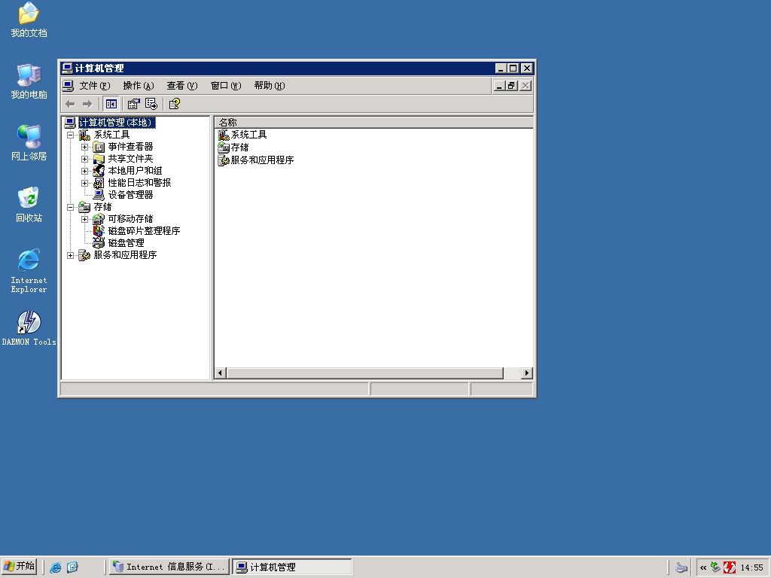Click the 性能日志和警报 icon
Screen dimensions: 771x578
tap(99, 183)
